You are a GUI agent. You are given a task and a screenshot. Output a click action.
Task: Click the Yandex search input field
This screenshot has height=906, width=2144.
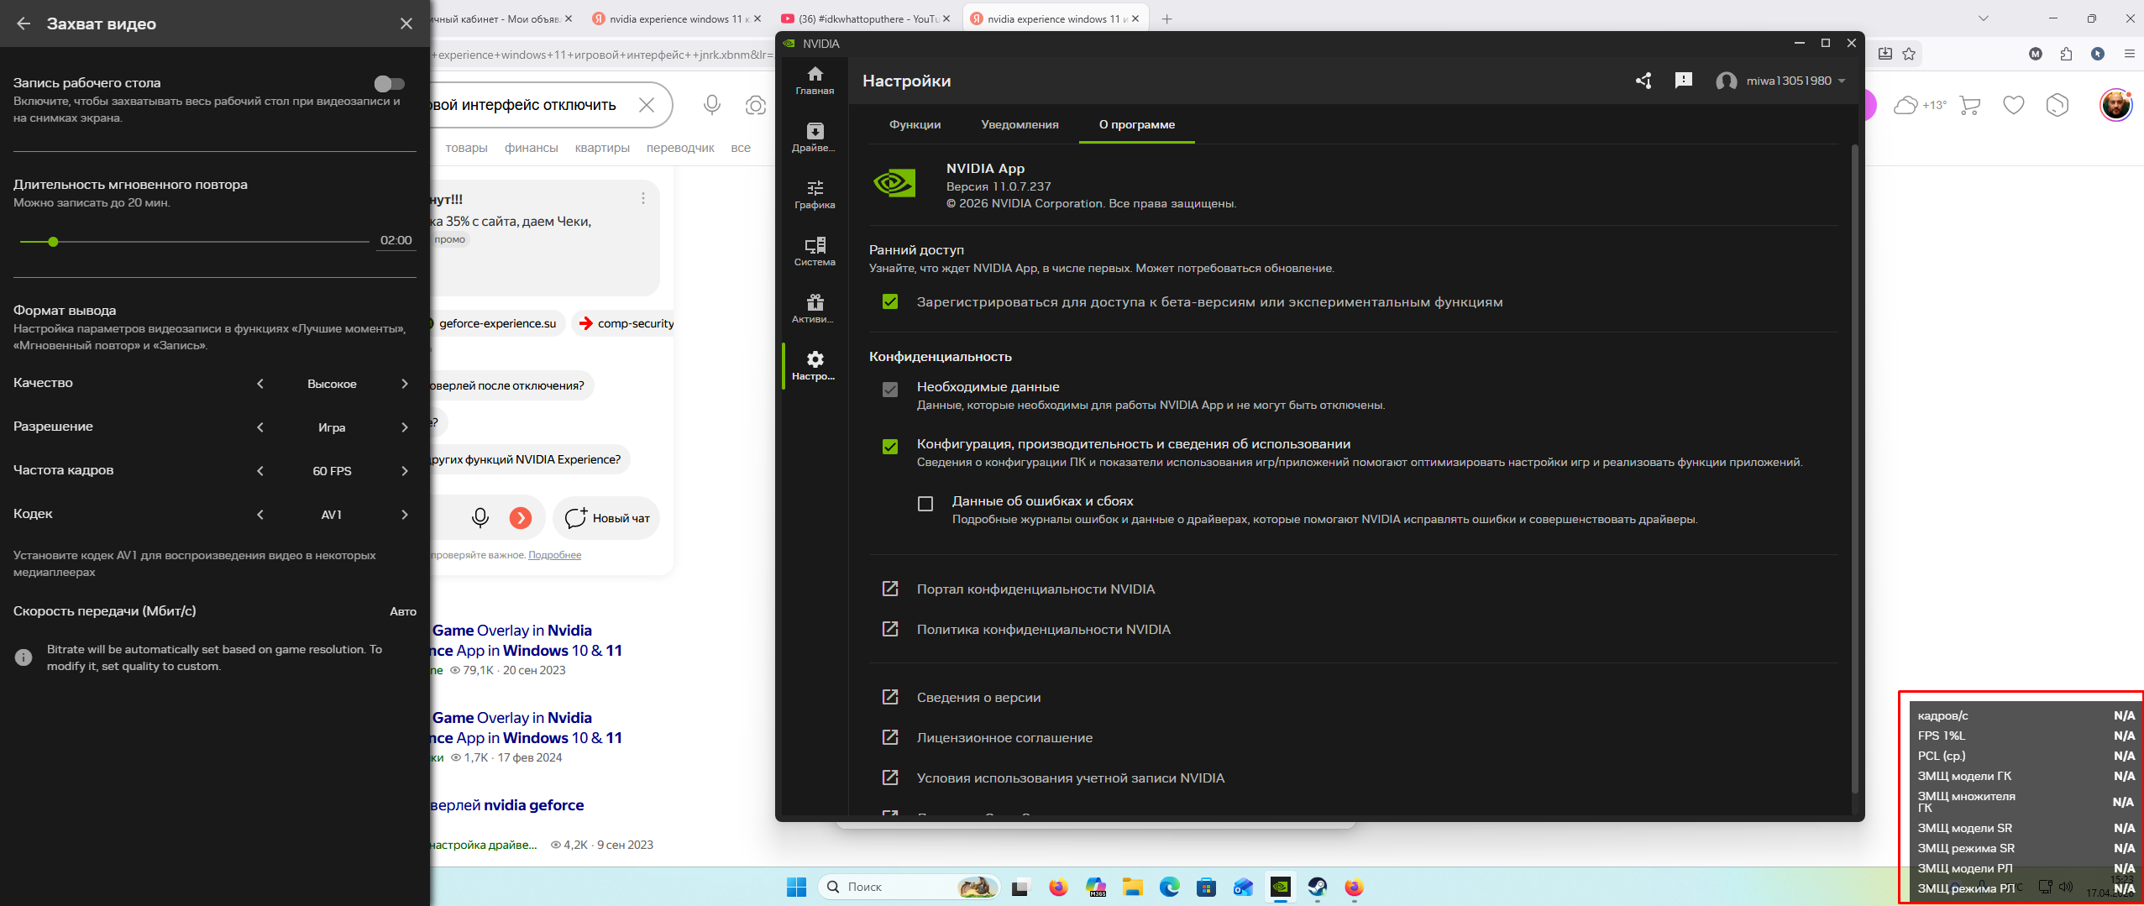(524, 105)
